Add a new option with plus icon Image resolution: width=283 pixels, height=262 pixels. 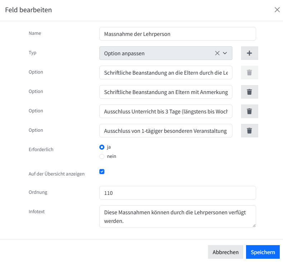point(249,53)
